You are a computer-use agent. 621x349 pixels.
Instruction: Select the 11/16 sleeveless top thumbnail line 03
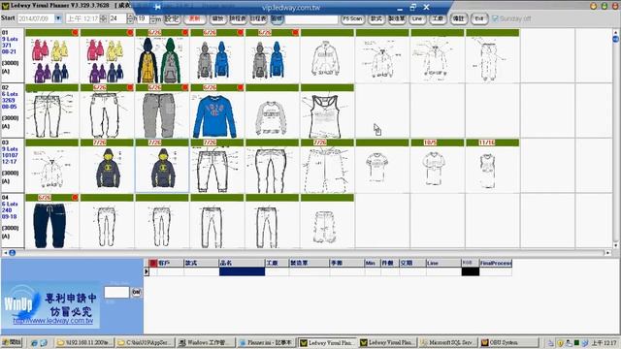[x=492, y=170]
